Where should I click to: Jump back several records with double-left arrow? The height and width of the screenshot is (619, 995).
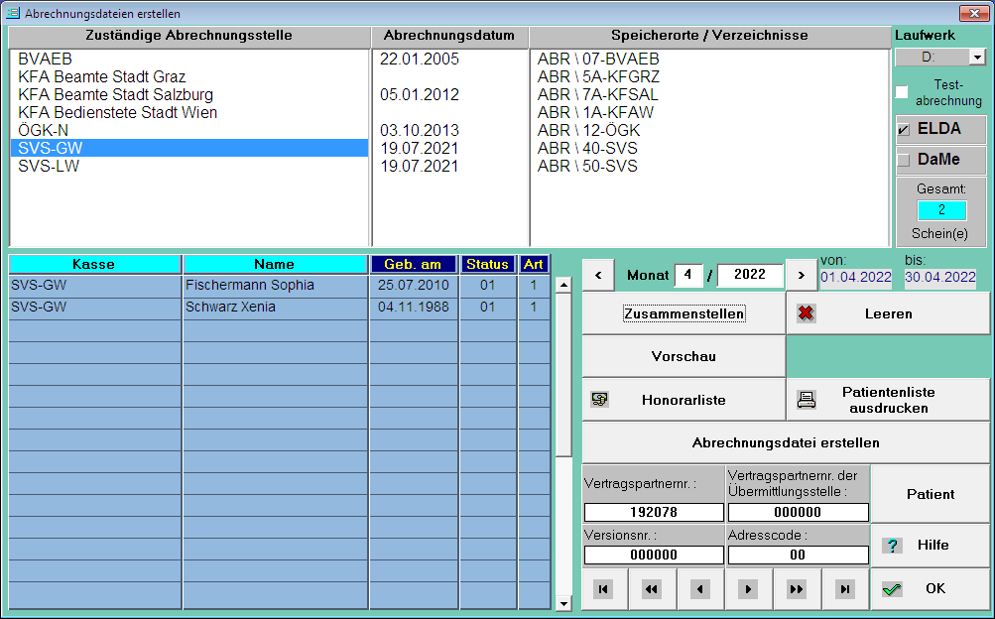tap(652, 589)
